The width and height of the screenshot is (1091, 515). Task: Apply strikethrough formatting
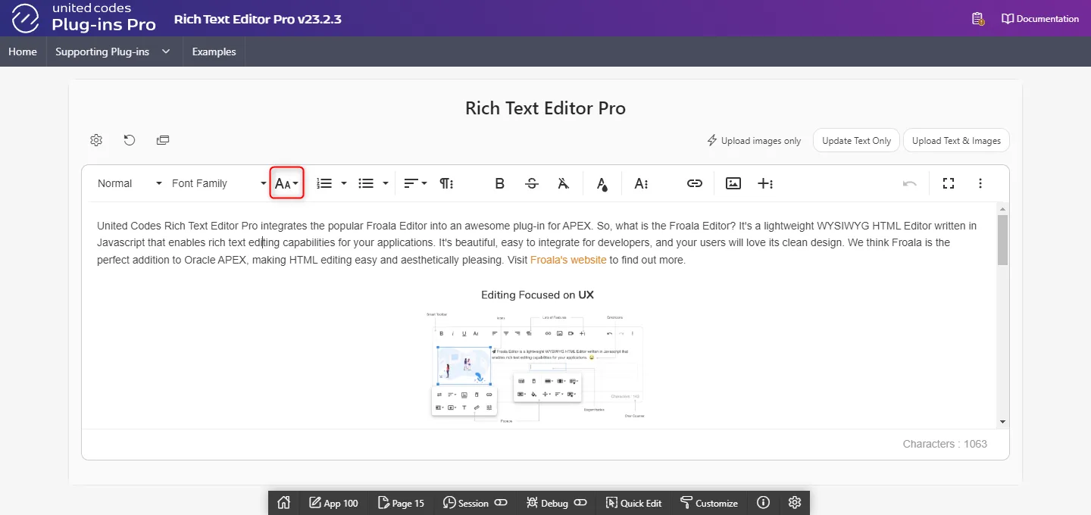pyautogui.click(x=532, y=183)
